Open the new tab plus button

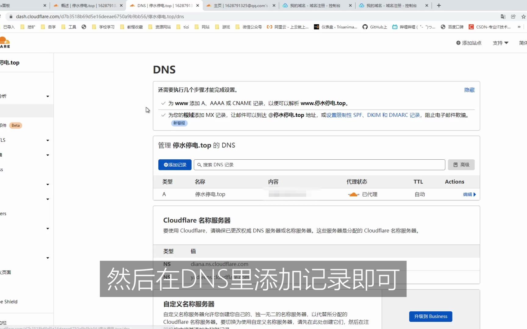[439, 5]
